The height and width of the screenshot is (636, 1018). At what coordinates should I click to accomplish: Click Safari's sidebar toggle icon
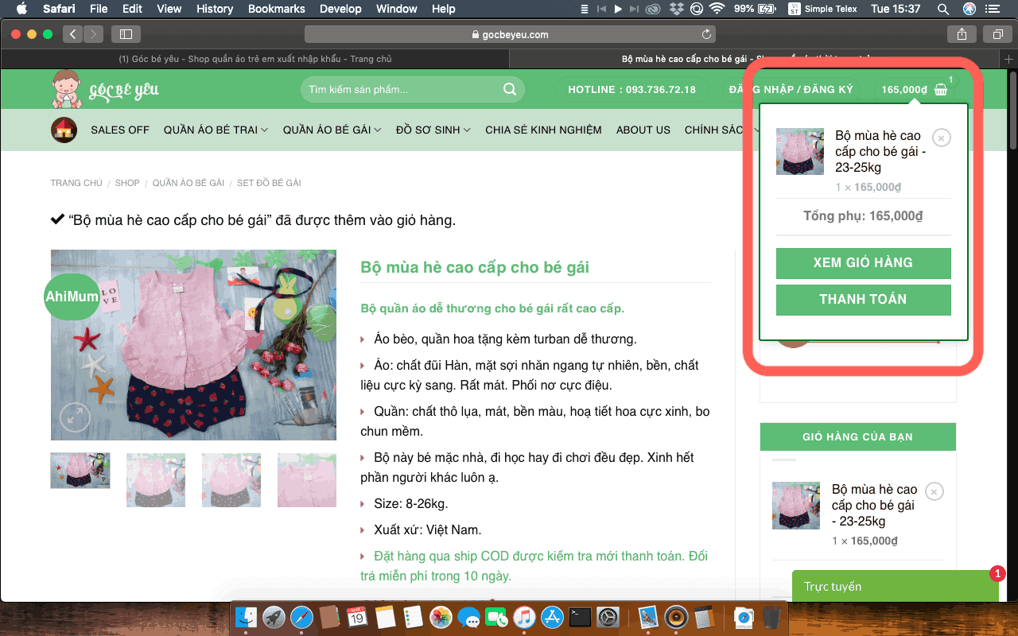click(x=126, y=34)
